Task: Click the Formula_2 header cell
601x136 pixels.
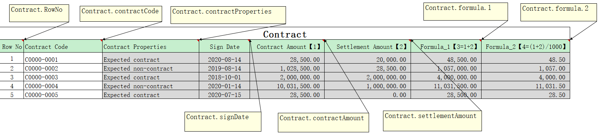Action: pyautogui.click(x=526, y=46)
